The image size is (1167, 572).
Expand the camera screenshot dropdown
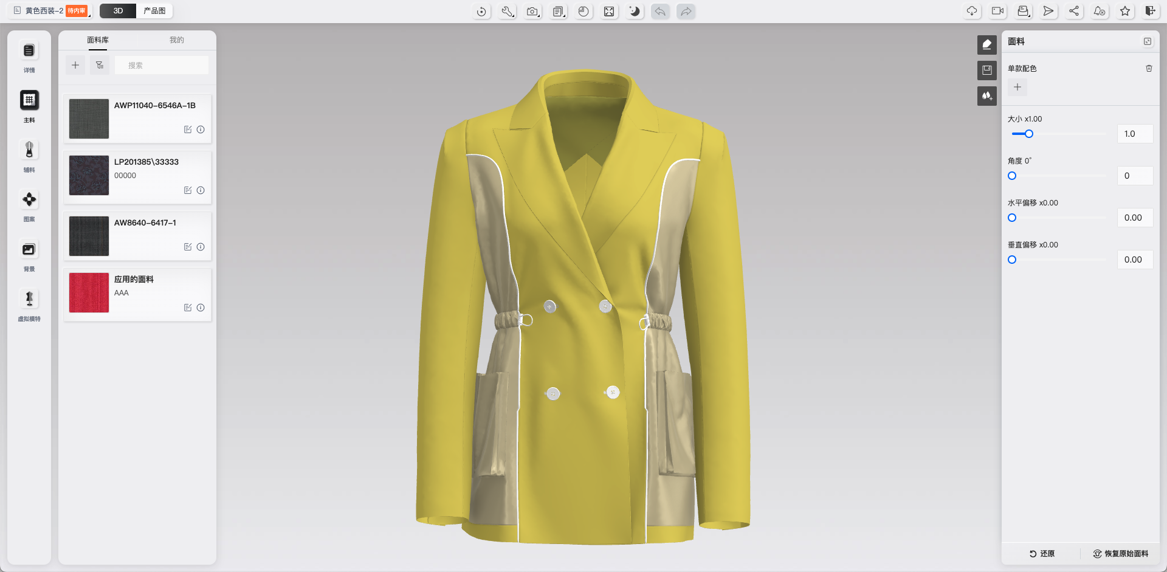(x=533, y=12)
